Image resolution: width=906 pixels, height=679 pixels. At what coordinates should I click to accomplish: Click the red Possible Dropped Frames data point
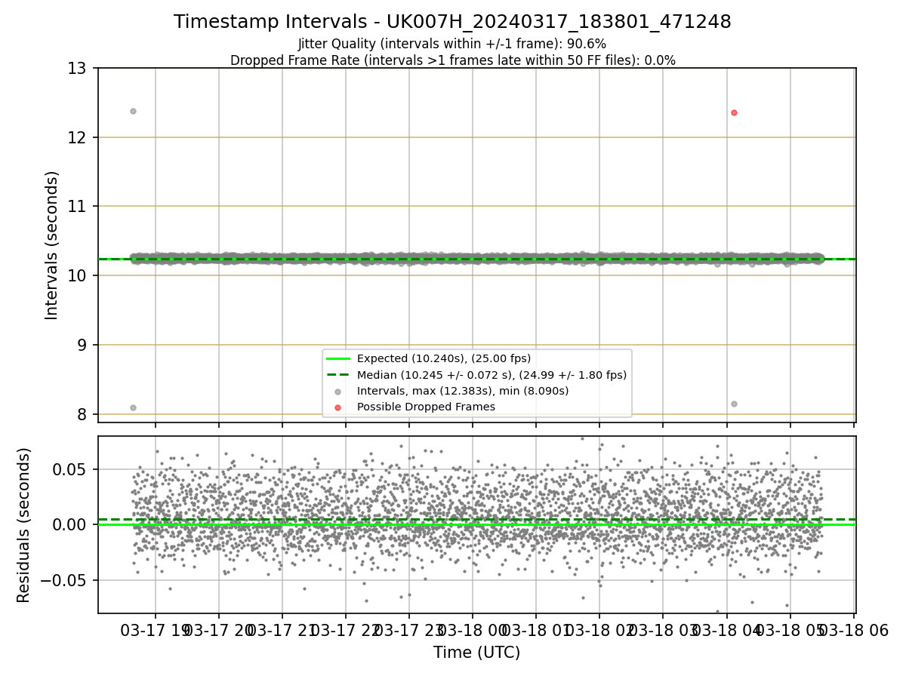click(x=734, y=112)
